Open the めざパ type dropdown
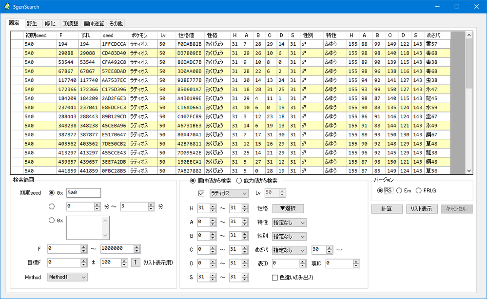Viewport: 487px width, 299px height. pyautogui.click(x=289, y=250)
